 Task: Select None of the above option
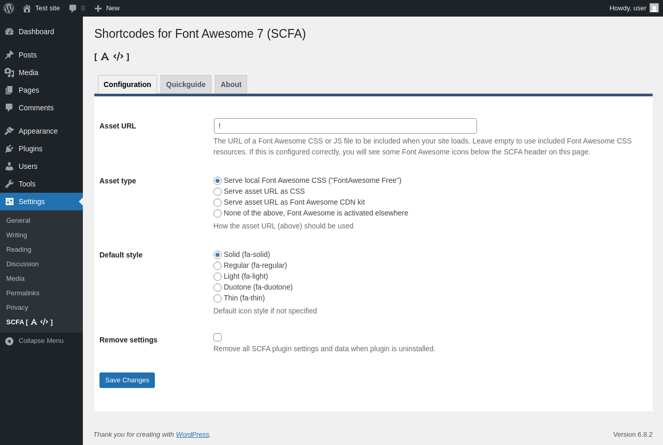click(x=218, y=213)
